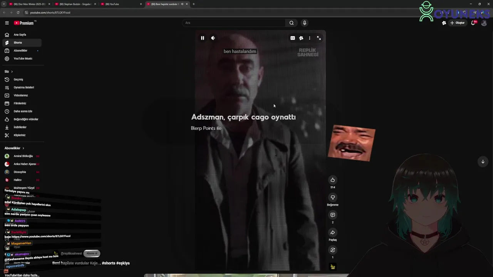
Task: Reload the page
Action: pos(18,12)
